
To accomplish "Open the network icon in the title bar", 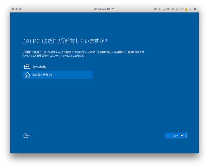I will pyautogui.click(x=168, y=9).
